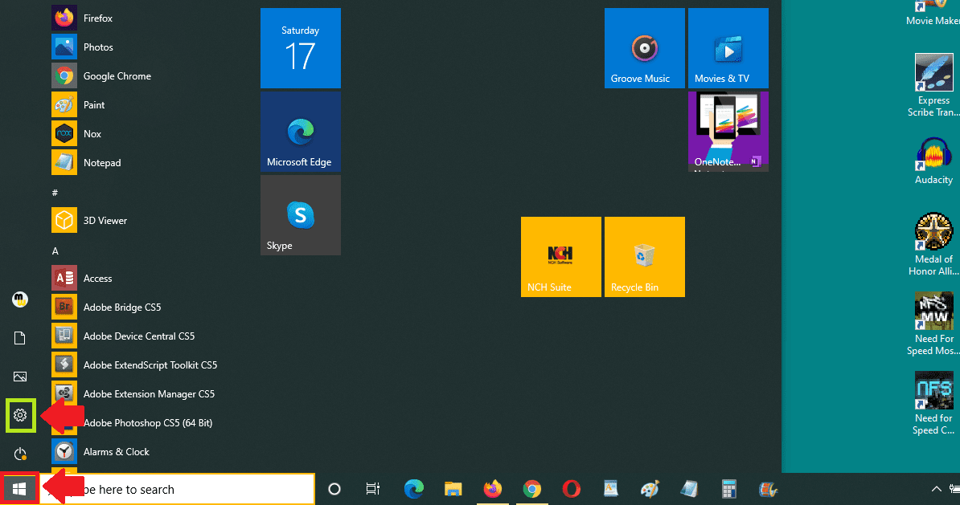
Task: Open the Recycle Bin tile
Action: pos(645,257)
